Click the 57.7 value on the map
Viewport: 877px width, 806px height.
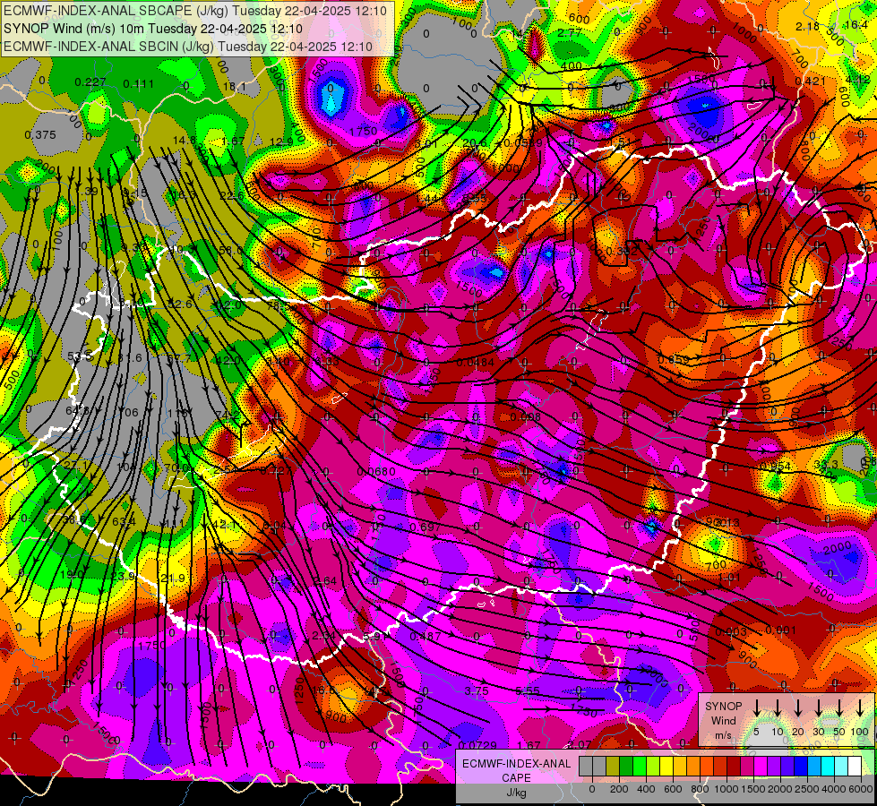[179, 358]
